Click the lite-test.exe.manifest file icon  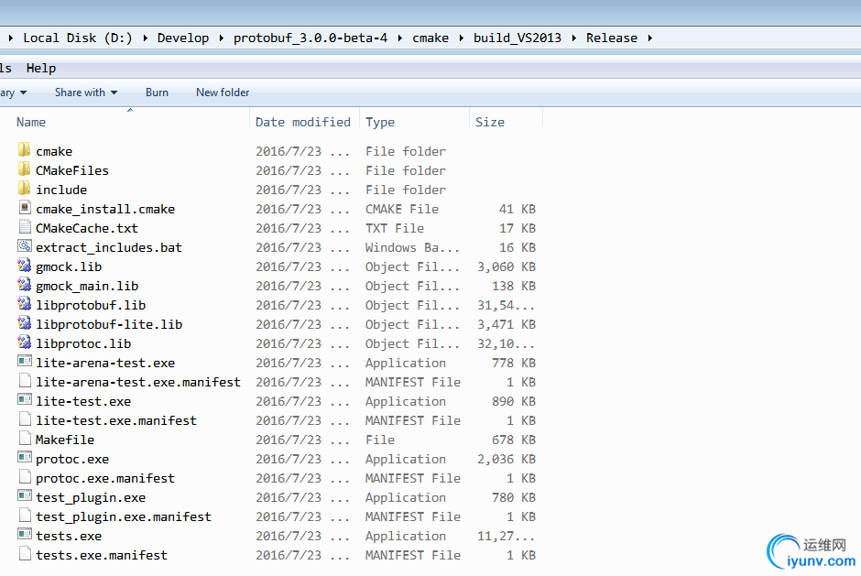click(x=24, y=419)
